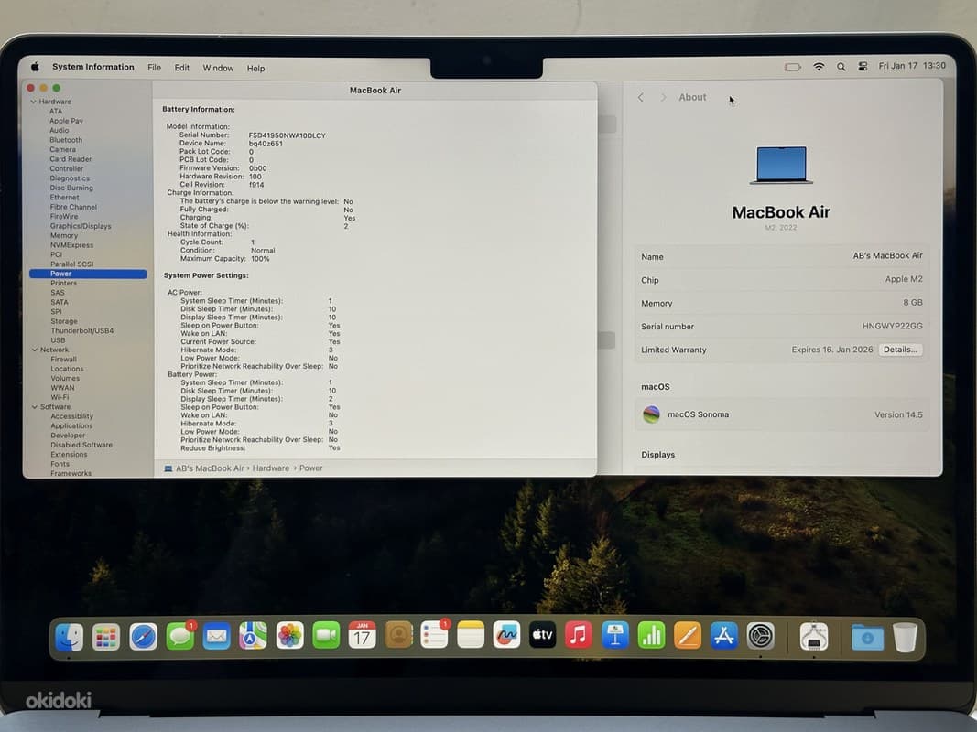Select Thunderbolt/USB4 in the sidebar
Image resolution: width=977 pixels, height=732 pixels.
[82, 331]
